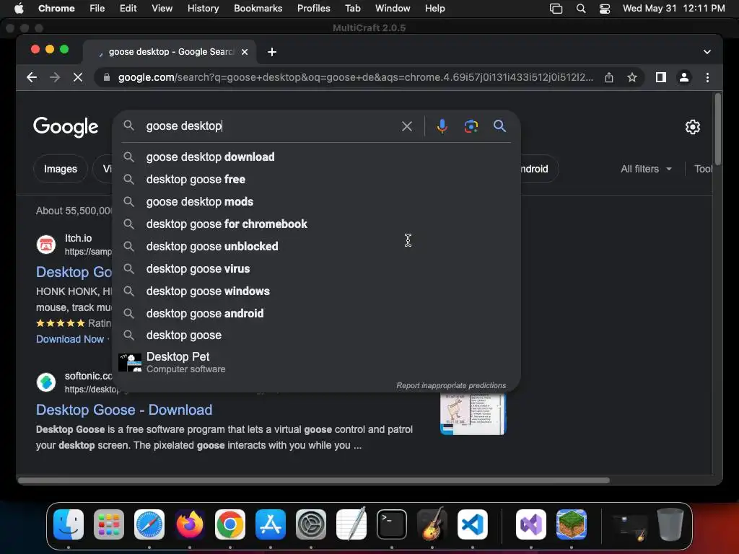
Task: Stop loading the page
Action: point(78,77)
